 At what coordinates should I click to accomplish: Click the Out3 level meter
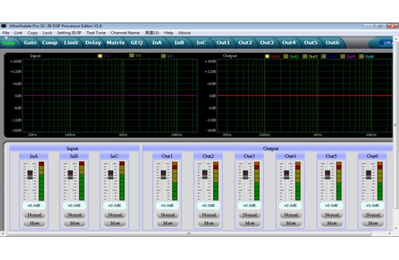click(x=257, y=181)
